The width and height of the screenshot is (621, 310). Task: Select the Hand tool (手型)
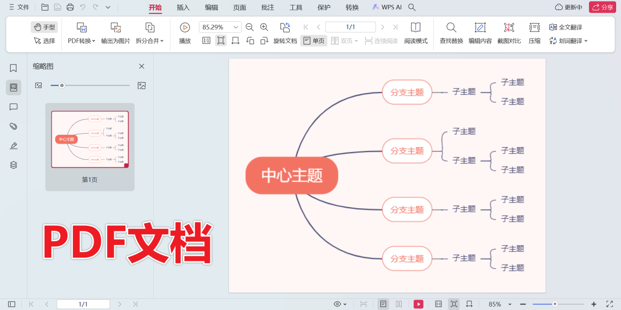[44, 27]
